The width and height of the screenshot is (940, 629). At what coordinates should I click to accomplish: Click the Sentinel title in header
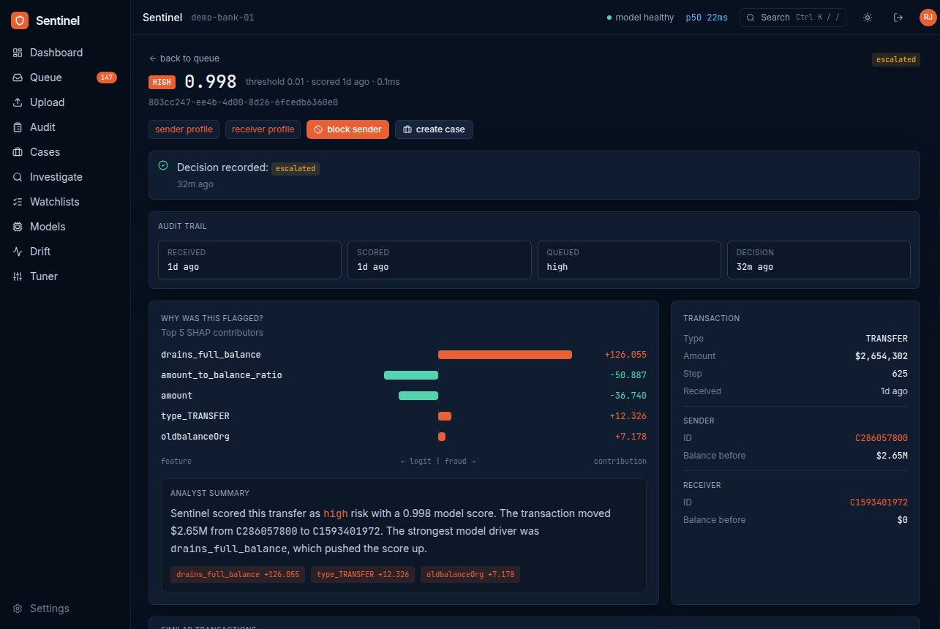162,18
